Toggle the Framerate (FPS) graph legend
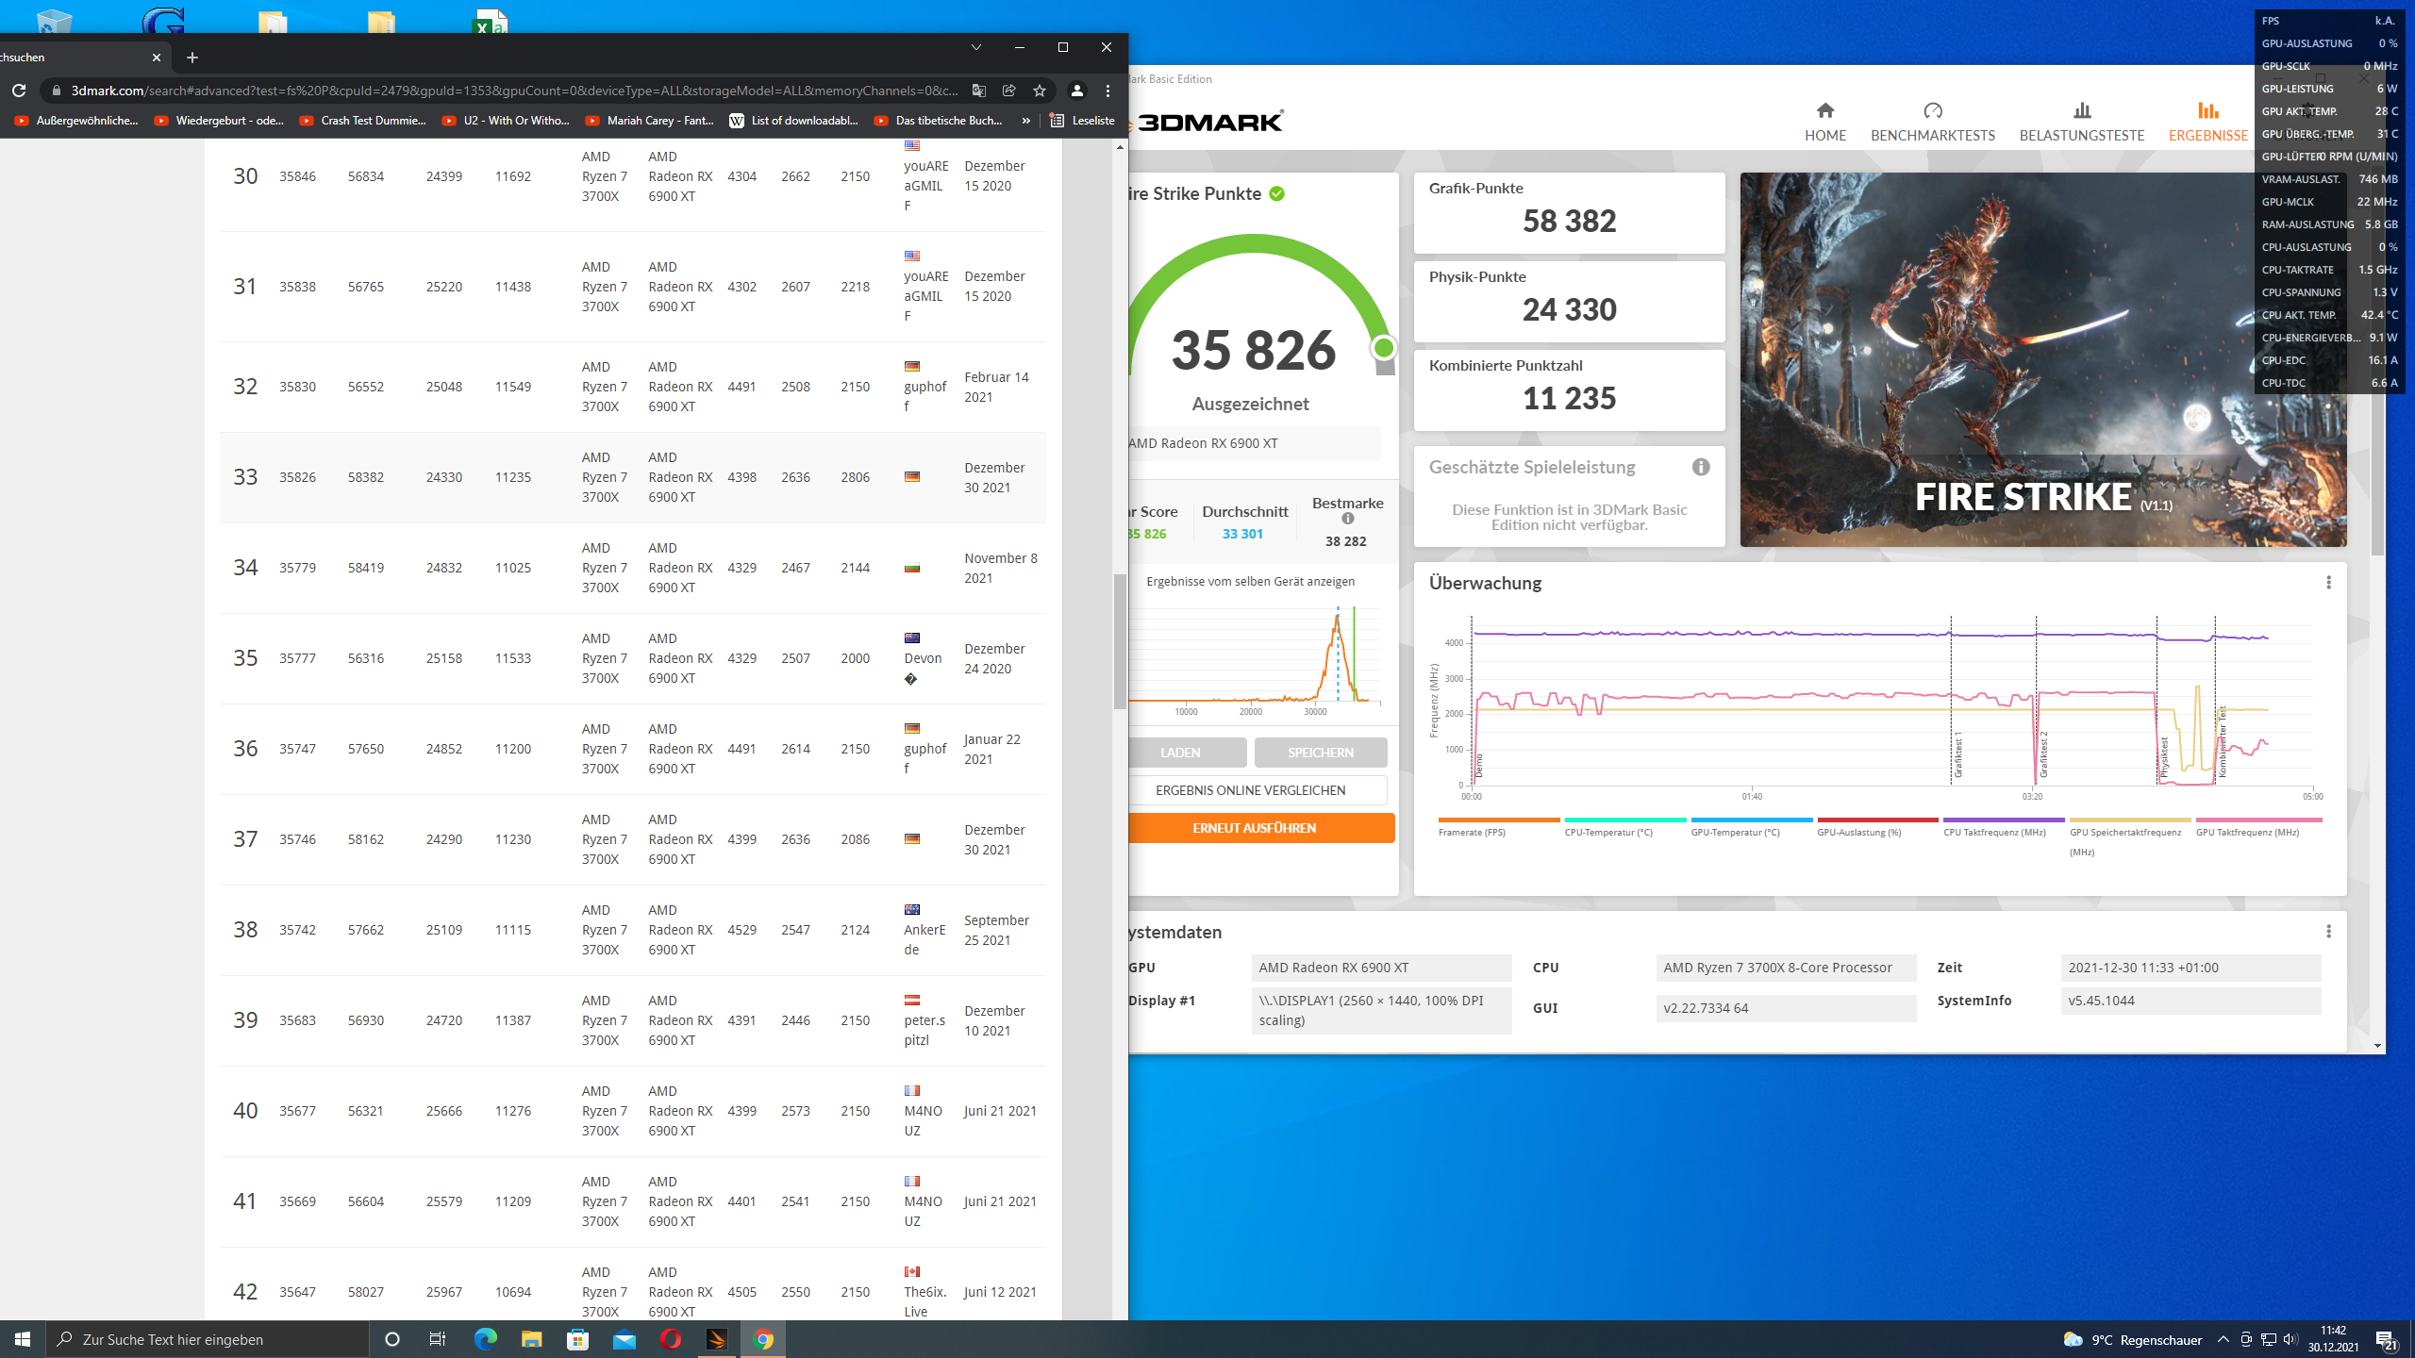 pos(1471,832)
